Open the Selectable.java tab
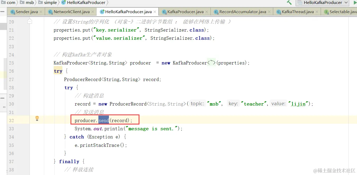 click(x=343, y=12)
